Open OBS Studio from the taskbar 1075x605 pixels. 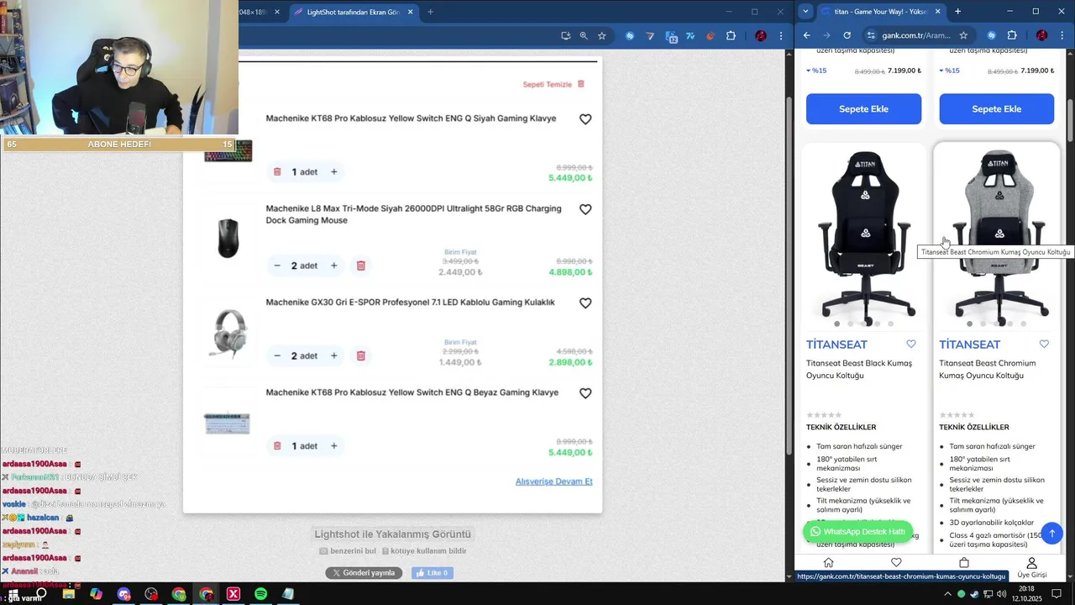(x=151, y=594)
